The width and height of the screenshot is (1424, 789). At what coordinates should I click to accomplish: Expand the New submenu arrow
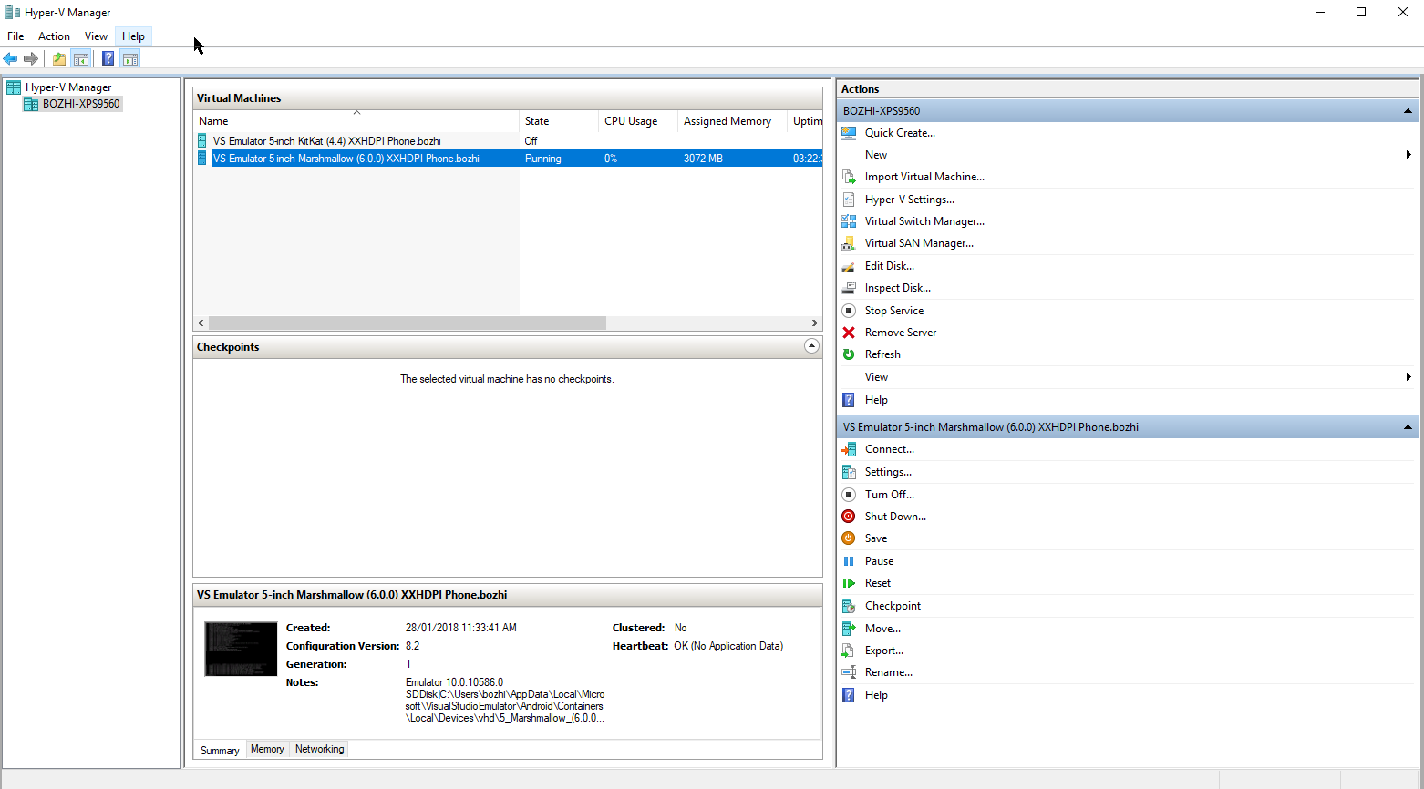[x=1409, y=155]
